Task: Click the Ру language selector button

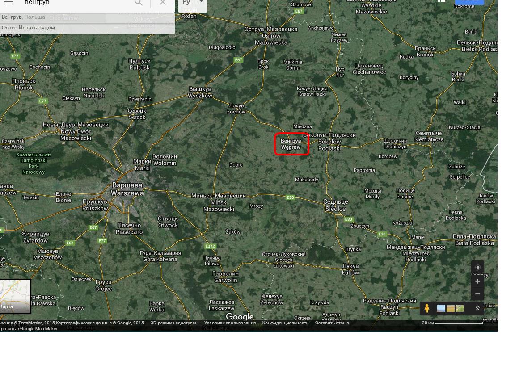Action: [x=186, y=3]
